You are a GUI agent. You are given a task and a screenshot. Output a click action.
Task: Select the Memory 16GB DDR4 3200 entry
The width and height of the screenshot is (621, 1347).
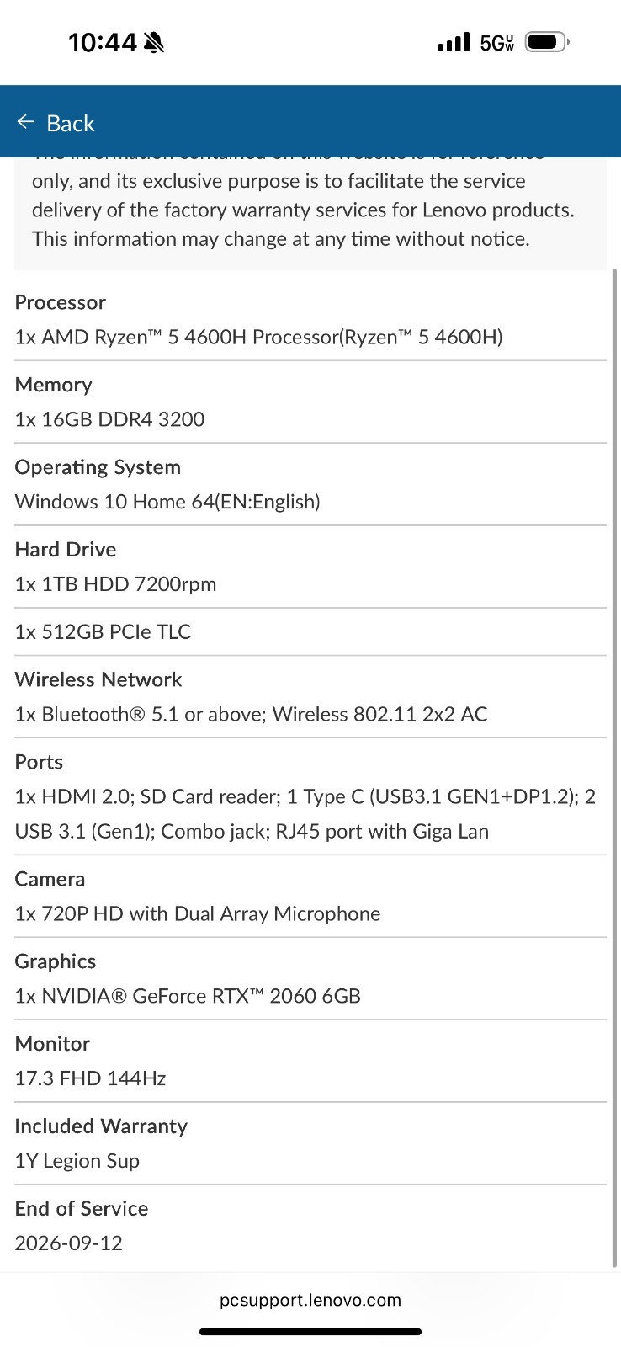click(310, 402)
